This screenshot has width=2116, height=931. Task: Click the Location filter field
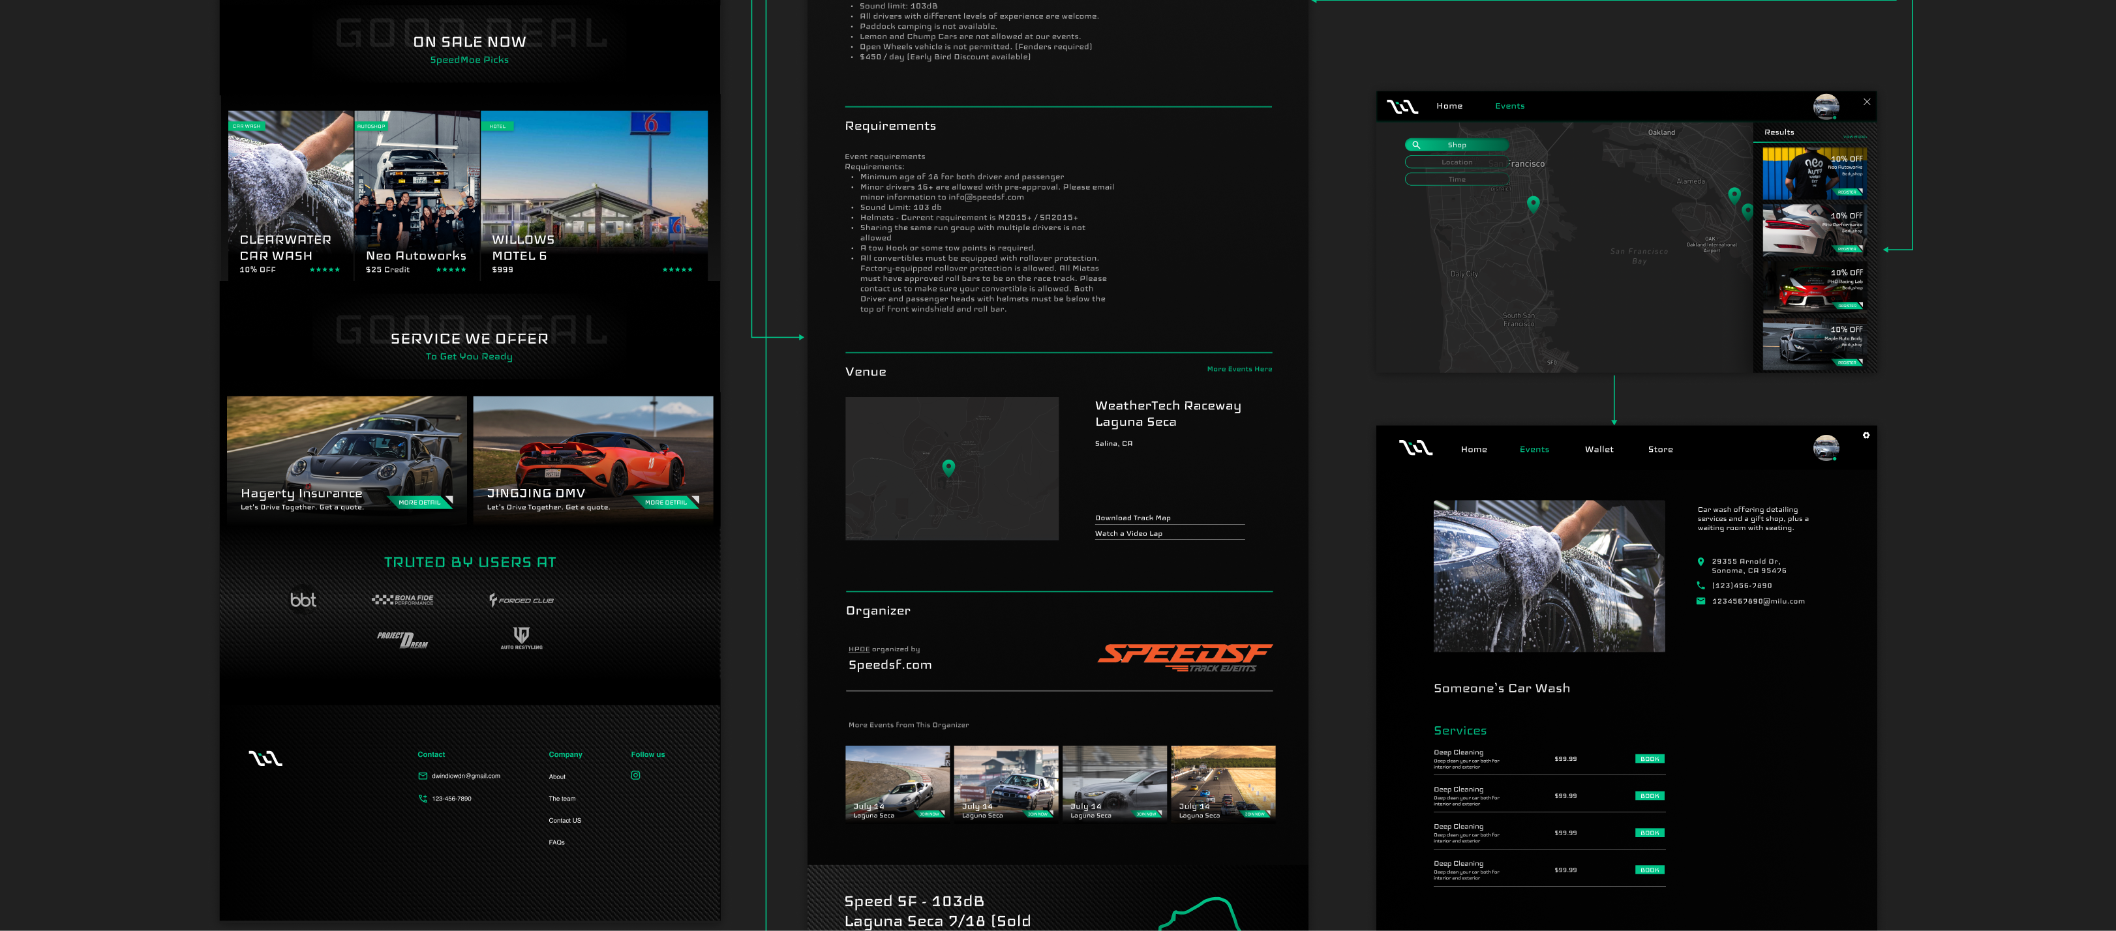click(x=1457, y=162)
